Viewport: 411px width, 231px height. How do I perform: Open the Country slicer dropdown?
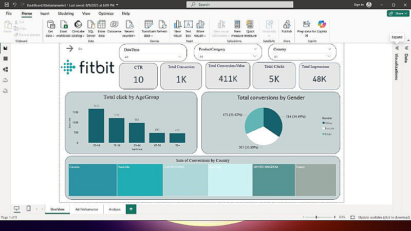[329, 56]
